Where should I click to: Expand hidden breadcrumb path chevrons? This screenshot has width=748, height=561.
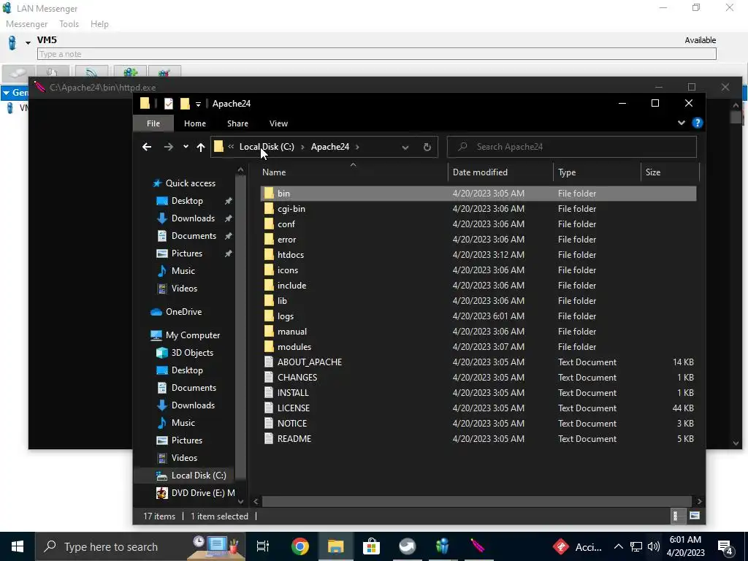click(x=231, y=147)
